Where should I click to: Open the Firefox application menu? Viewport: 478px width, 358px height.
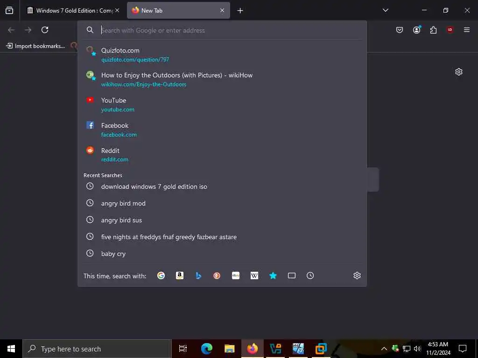click(x=467, y=30)
